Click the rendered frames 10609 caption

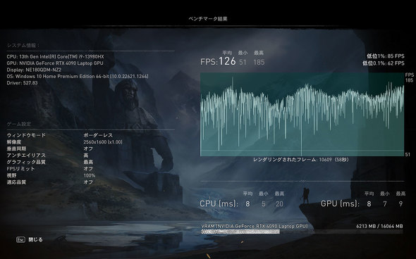301,160
